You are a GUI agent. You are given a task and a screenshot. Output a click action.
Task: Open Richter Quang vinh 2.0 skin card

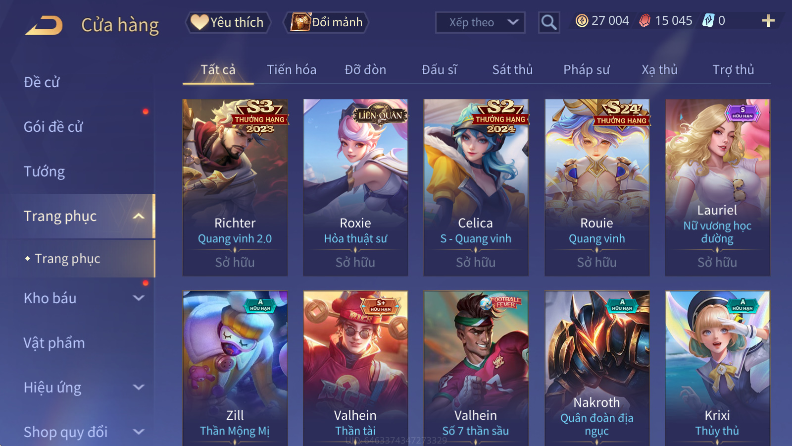[x=235, y=187]
